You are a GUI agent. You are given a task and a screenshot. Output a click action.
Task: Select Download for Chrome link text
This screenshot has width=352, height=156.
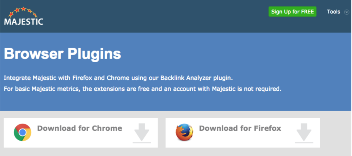click(80, 128)
